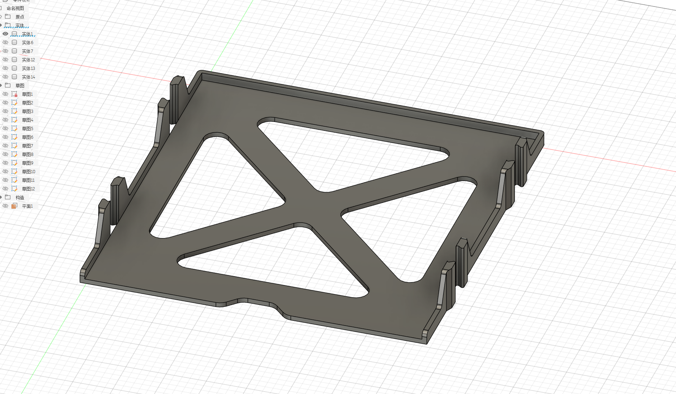
Task: Select the 实体 folder label
Action: (20, 25)
